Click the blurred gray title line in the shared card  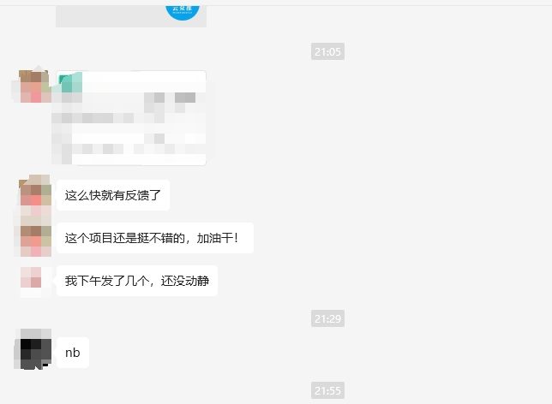point(93,118)
